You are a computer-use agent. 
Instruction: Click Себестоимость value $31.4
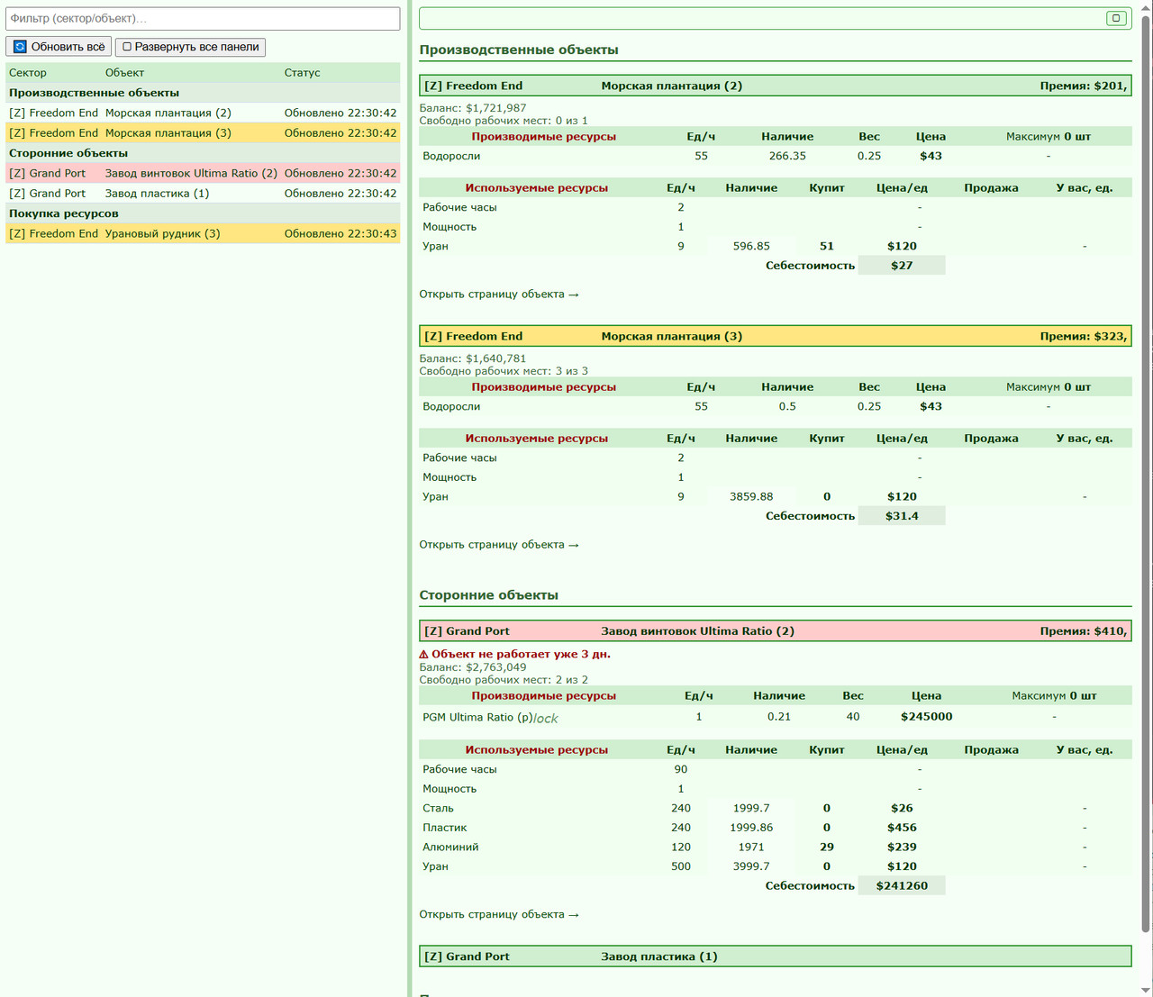pos(902,516)
